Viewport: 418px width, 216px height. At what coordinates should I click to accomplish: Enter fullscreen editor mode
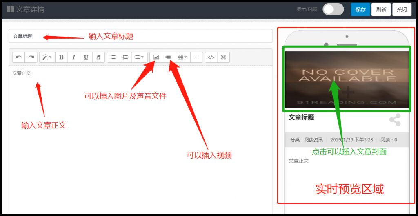tap(223, 57)
